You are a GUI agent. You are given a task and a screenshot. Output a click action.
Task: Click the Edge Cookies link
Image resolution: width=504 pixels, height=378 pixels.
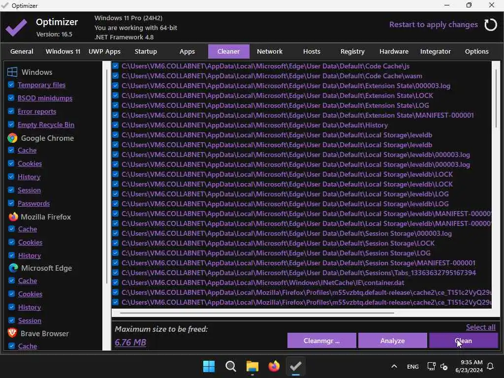[30, 293]
